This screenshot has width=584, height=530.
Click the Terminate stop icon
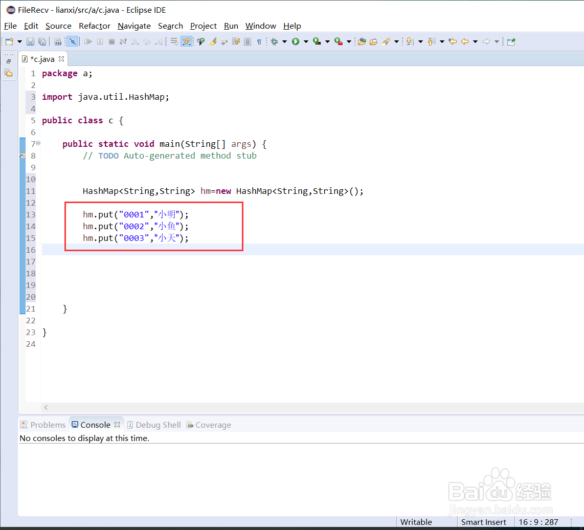click(111, 42)
